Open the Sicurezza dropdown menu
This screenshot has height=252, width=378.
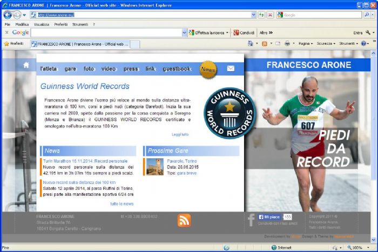[326, 44]
